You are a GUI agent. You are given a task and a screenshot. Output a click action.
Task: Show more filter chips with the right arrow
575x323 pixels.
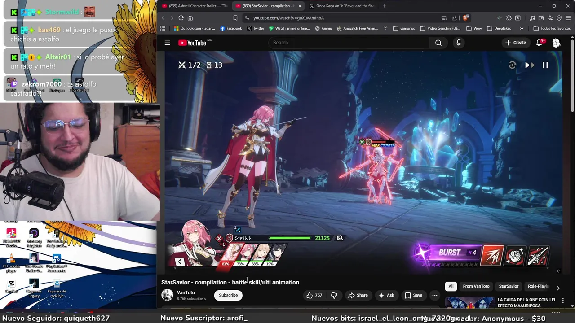pyautogui.click(x=558, y=288)
